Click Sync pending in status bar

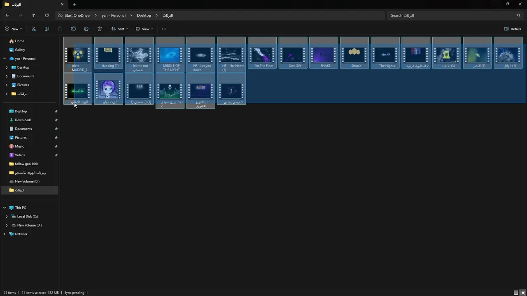74,293
